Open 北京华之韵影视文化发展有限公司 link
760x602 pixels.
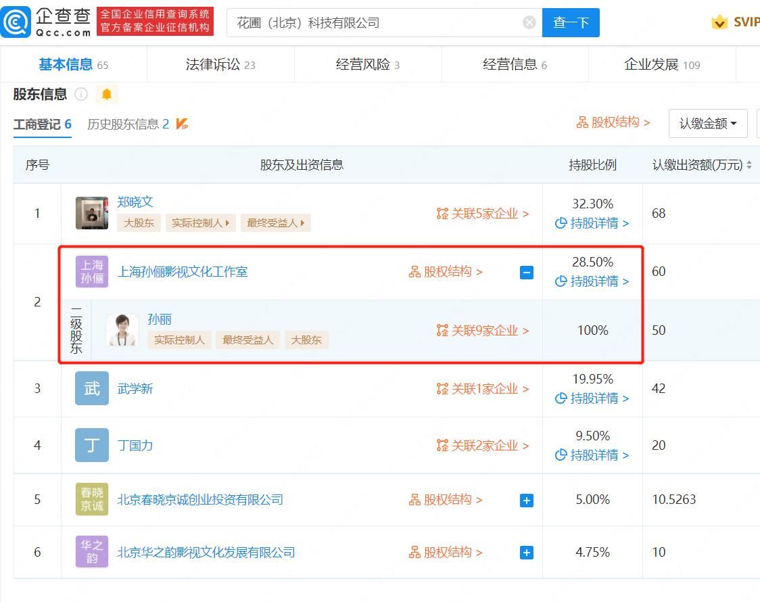(x=206, y=553)
